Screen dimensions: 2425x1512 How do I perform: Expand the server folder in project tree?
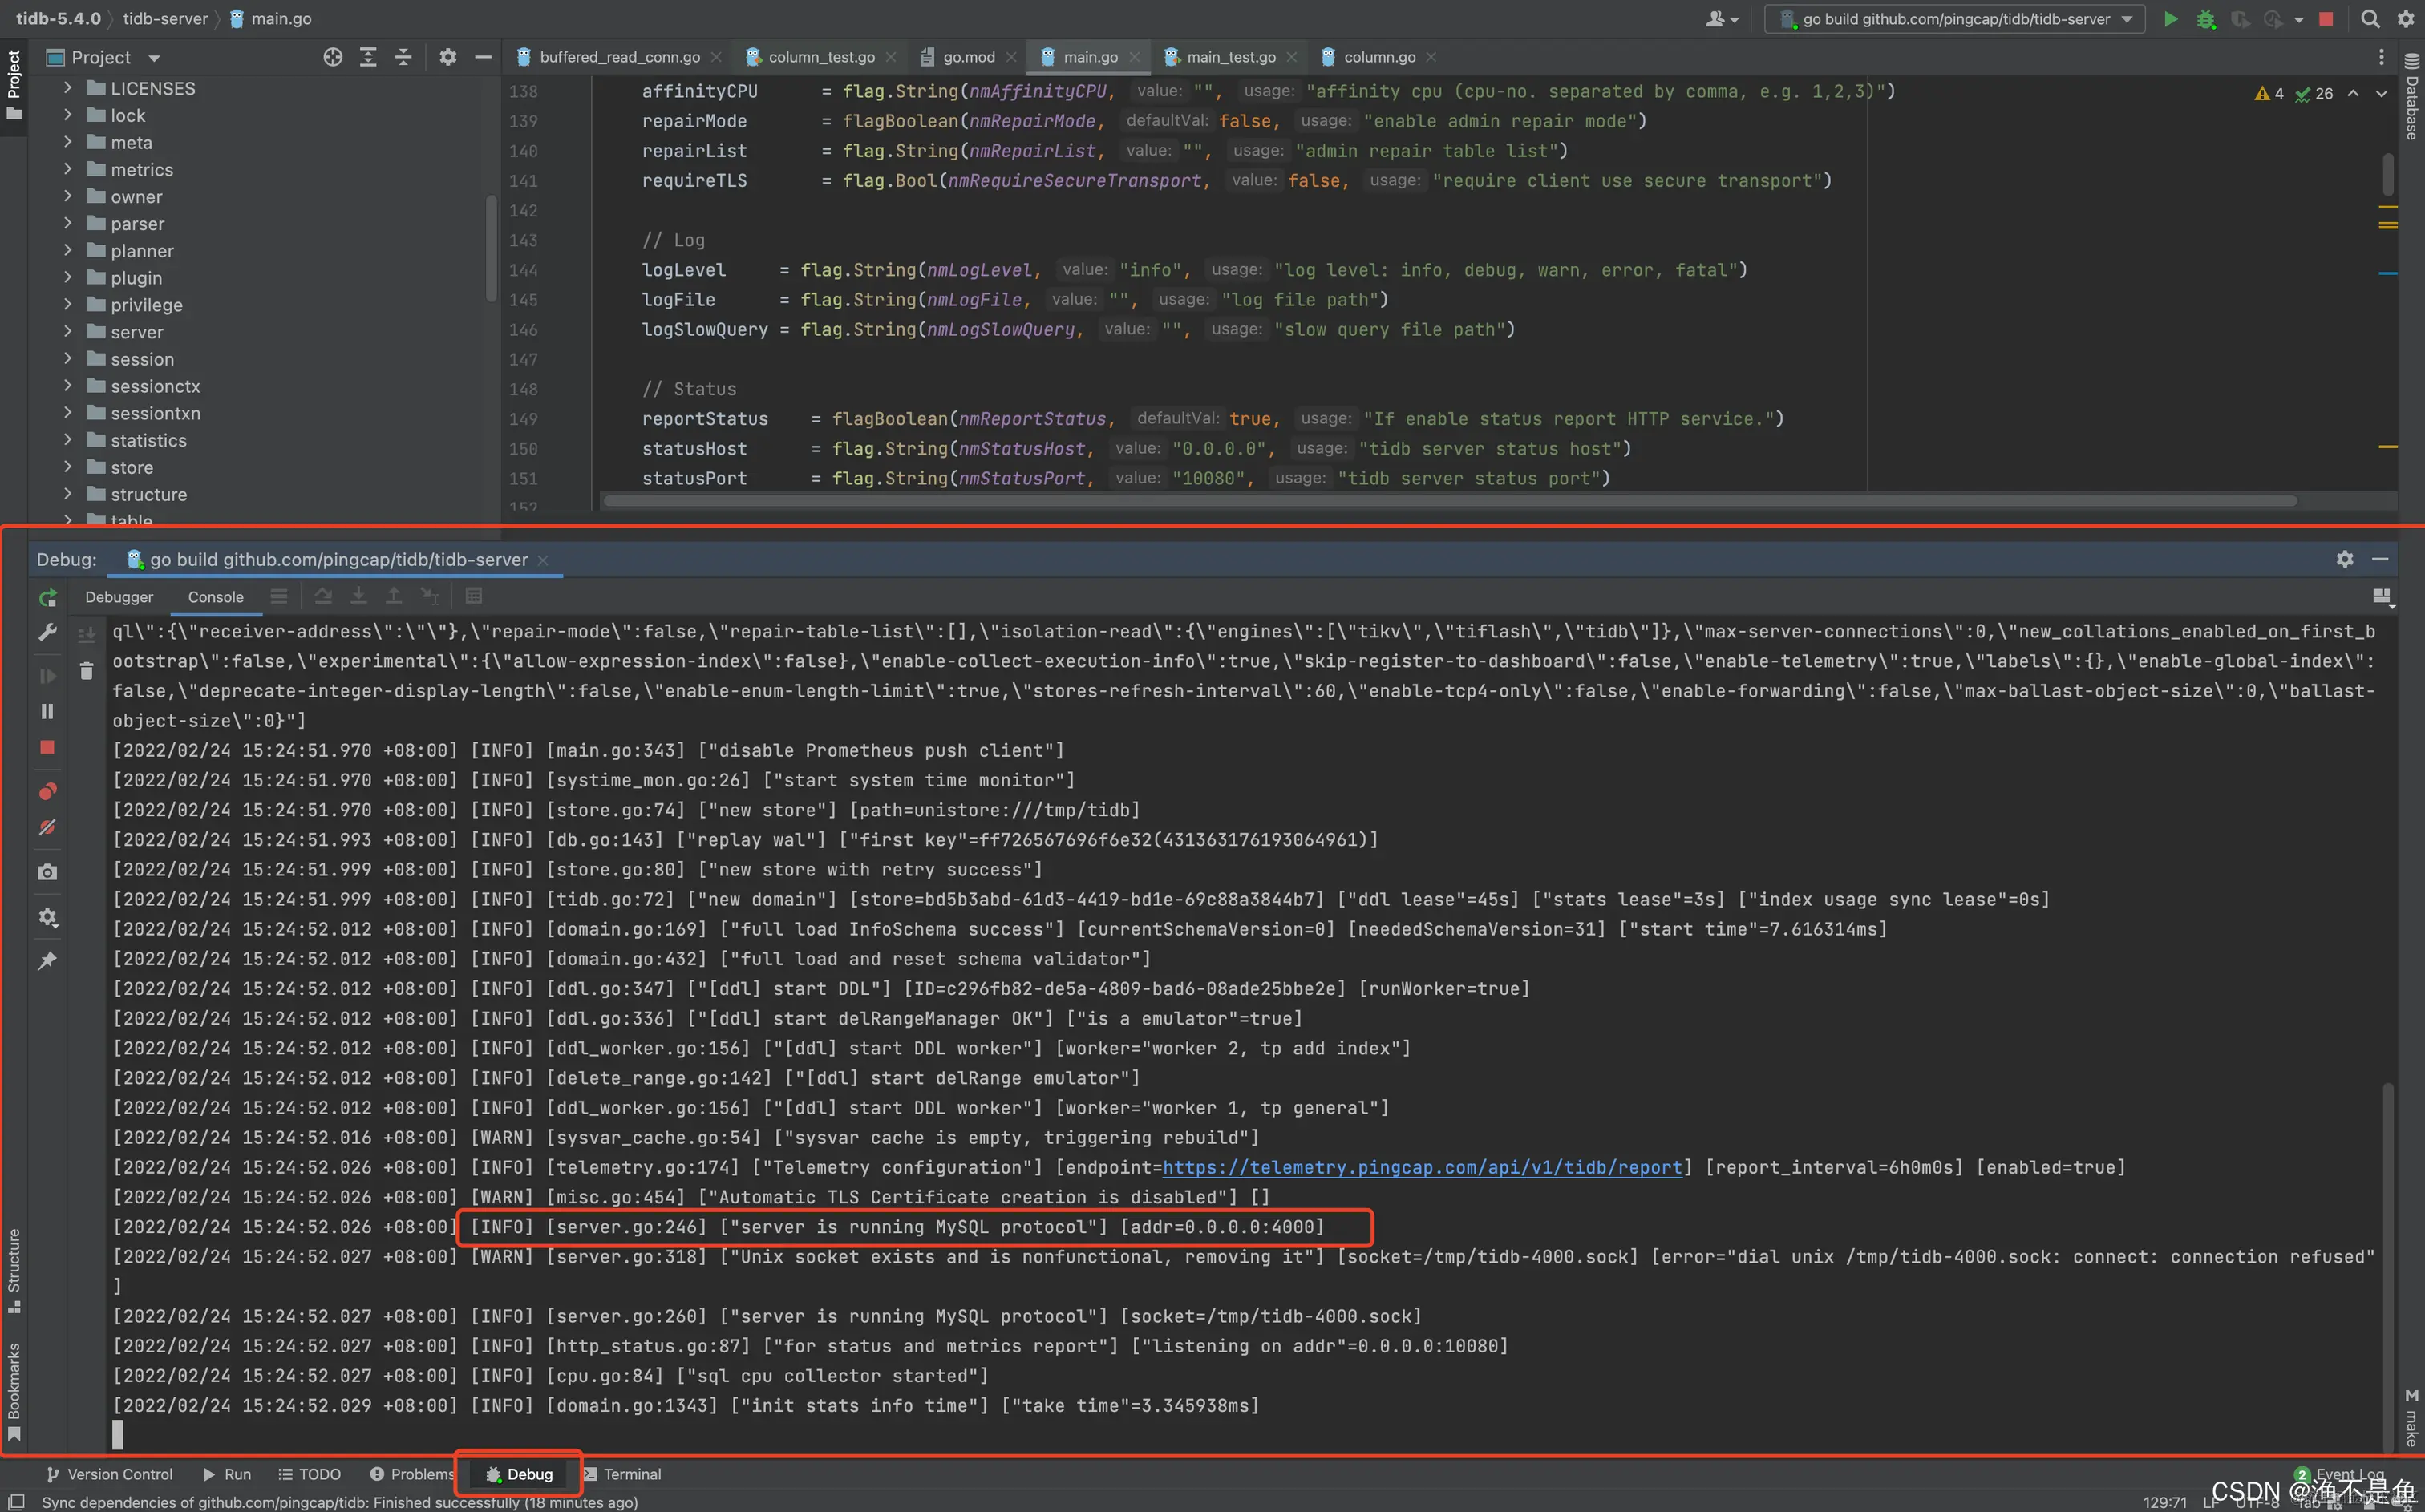click(x=67, y=331)
